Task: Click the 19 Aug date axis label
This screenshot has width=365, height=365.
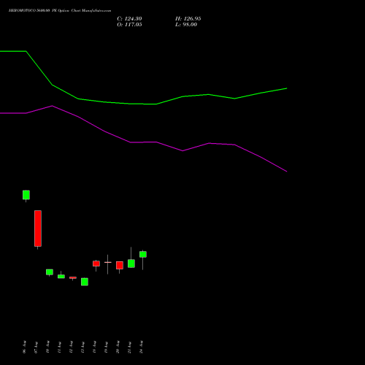Action: click(x=106, y=347)
